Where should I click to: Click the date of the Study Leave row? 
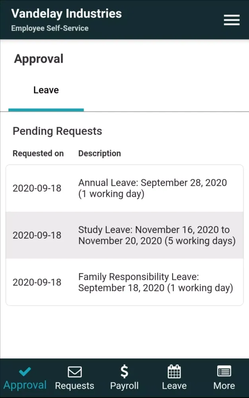click(37, 235)
